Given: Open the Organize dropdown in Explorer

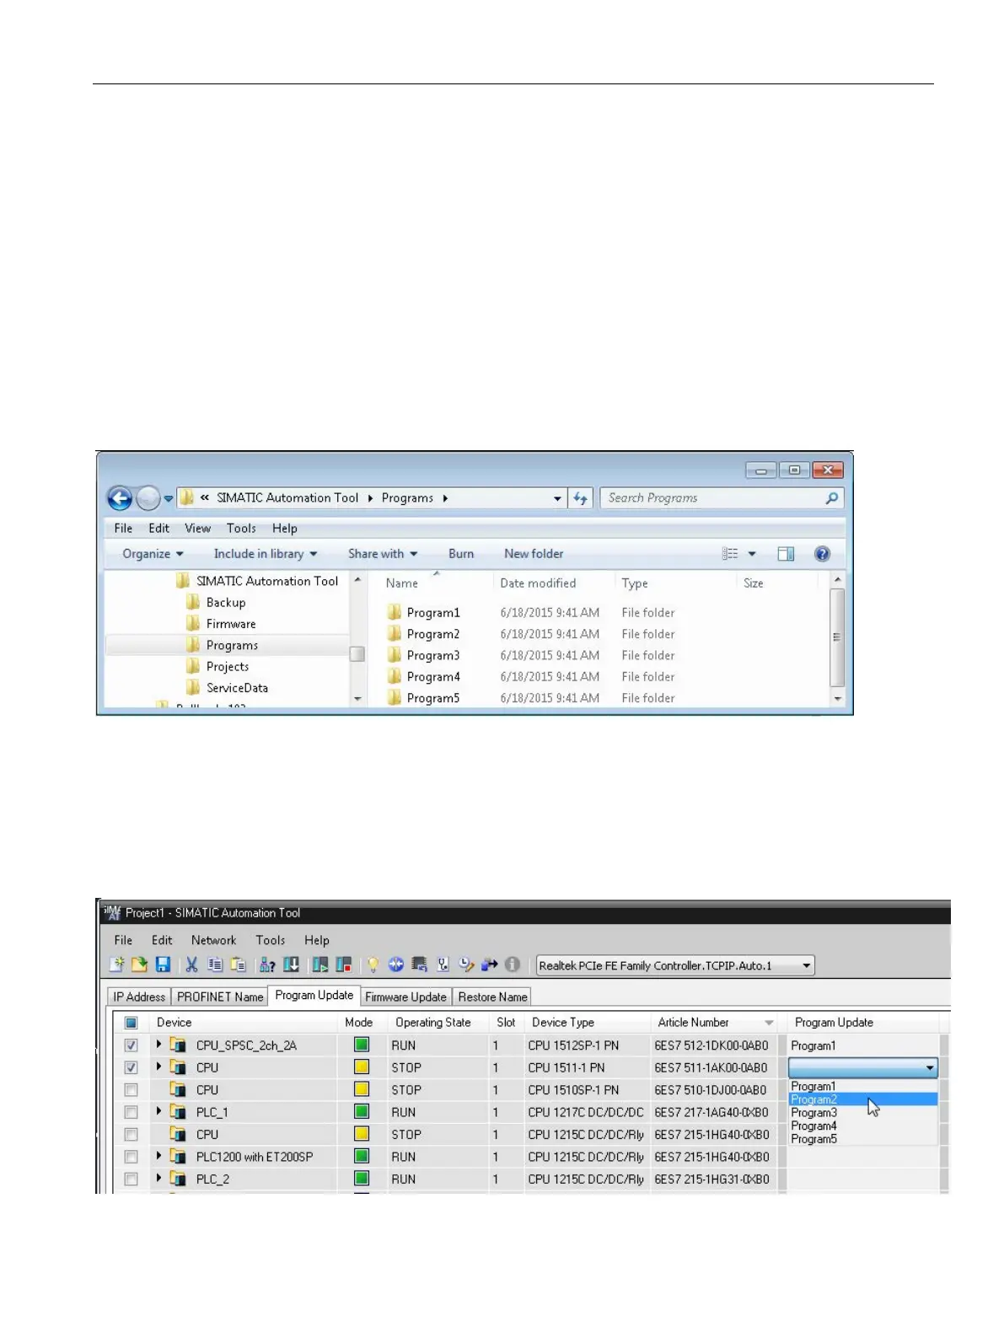Looking at the screenshot, I should [x=153, y=554].
